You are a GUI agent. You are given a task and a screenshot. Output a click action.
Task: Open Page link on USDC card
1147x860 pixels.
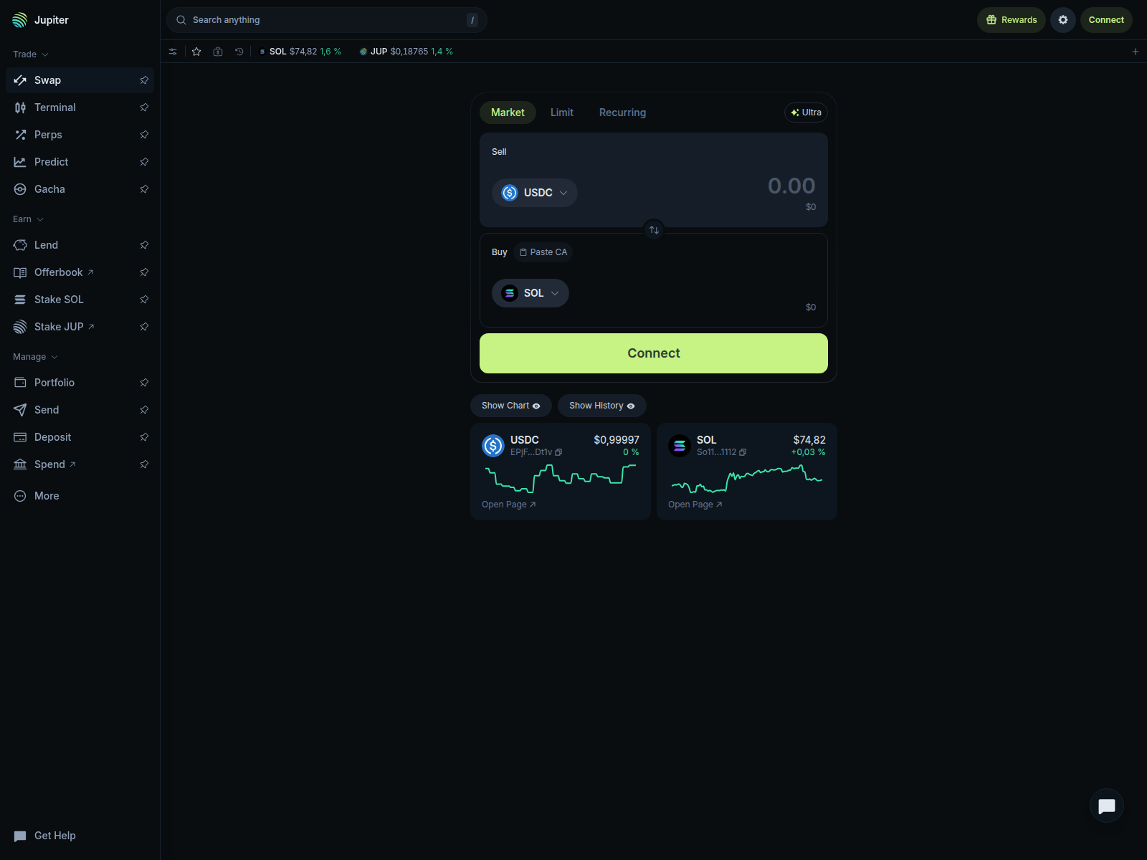click(x=509, y=505)
